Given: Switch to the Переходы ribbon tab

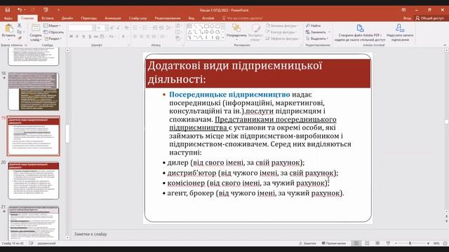Looking at the screenshot, I should point(89,18).
